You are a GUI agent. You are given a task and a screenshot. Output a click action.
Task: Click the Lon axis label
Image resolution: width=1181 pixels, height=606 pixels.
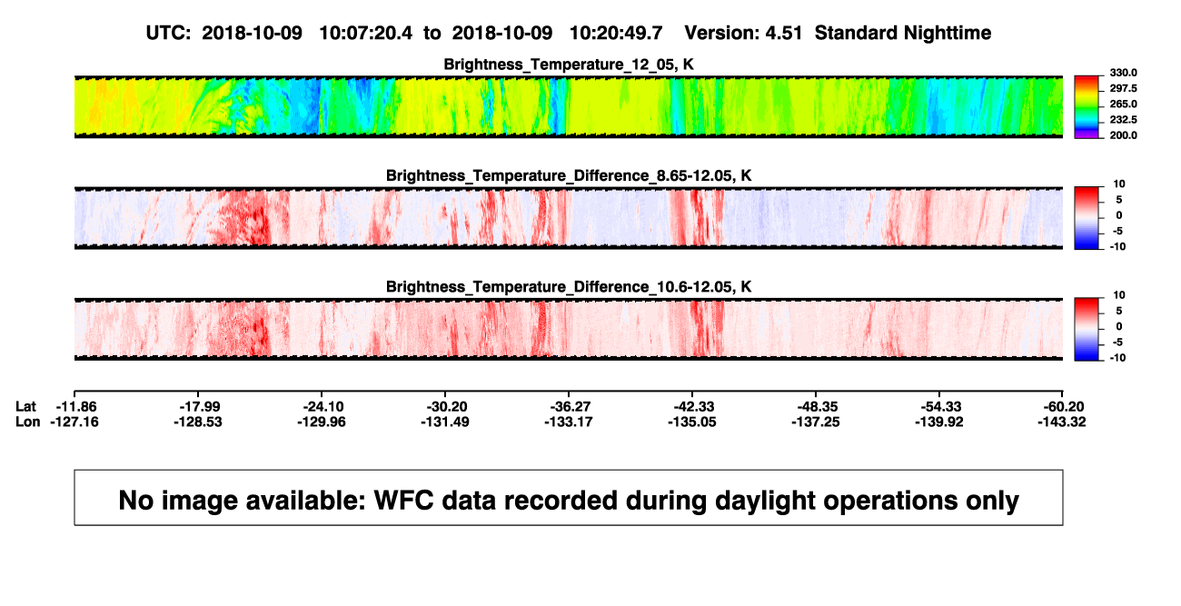(28, 422)
